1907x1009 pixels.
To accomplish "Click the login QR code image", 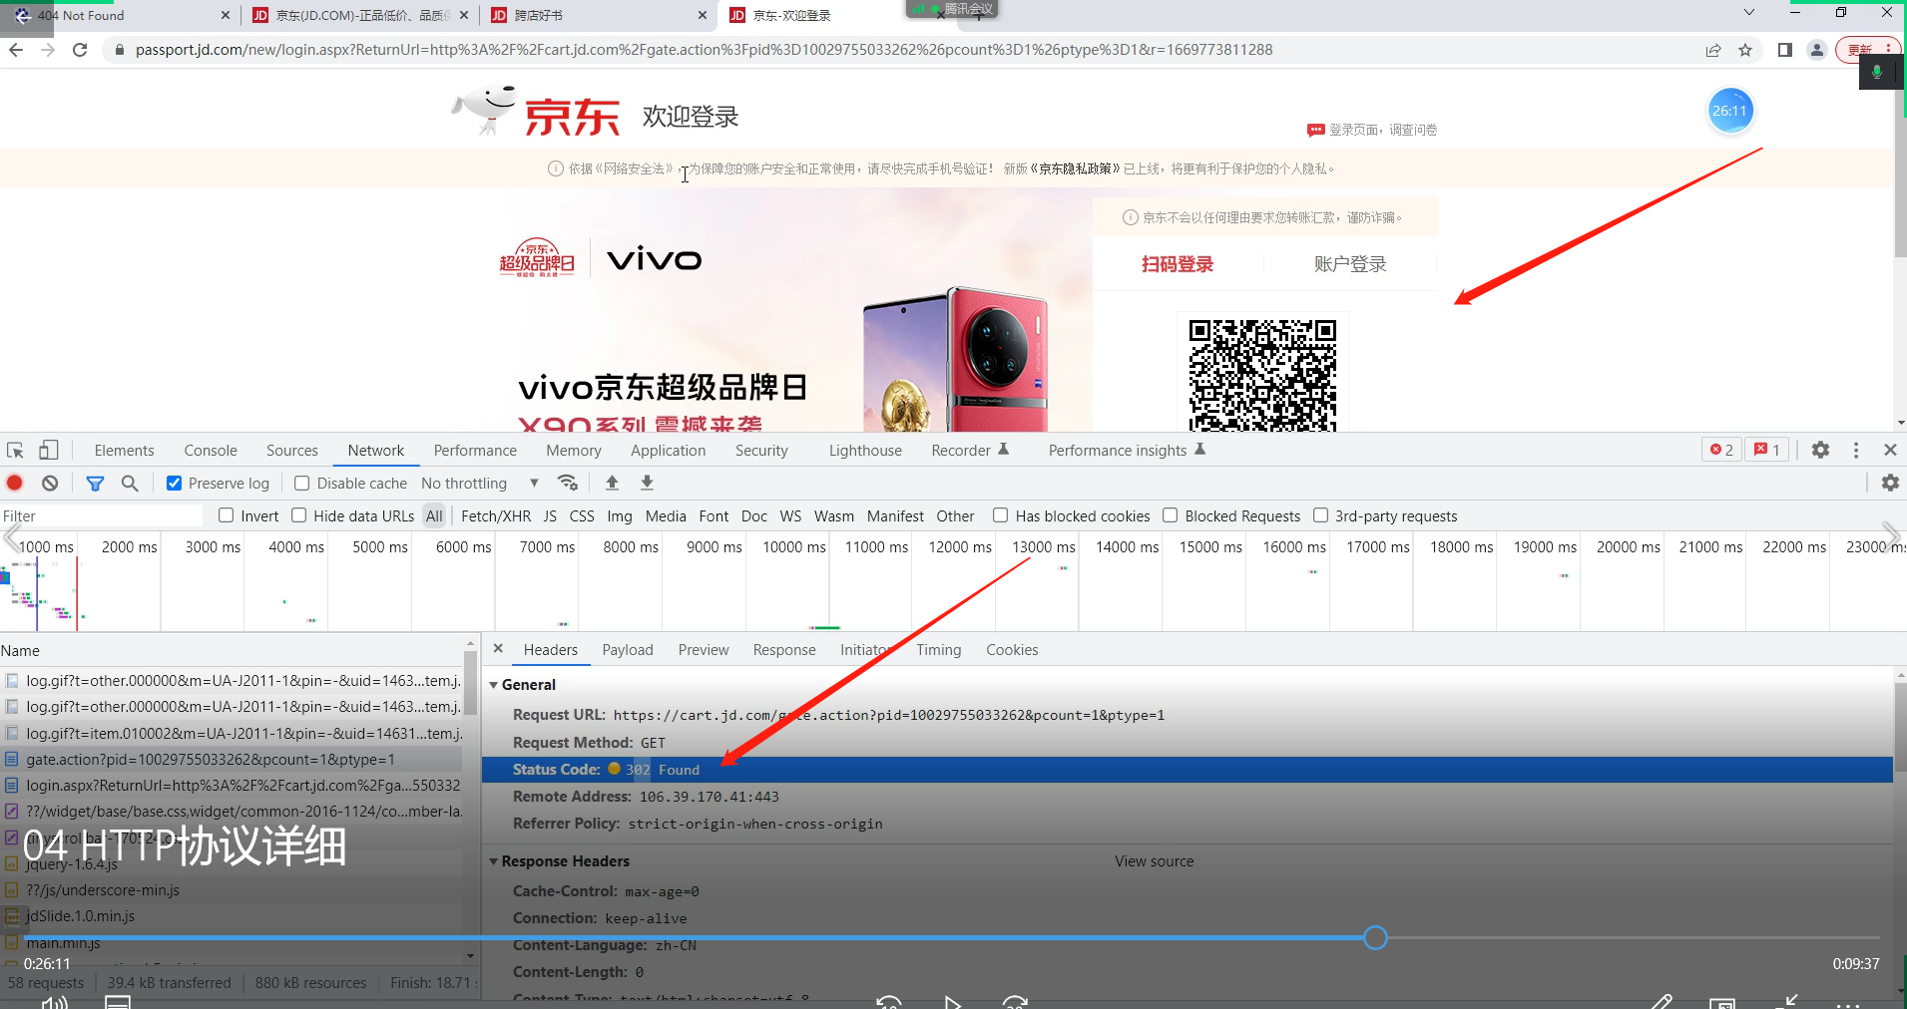I will click(x=1262, y=374).
